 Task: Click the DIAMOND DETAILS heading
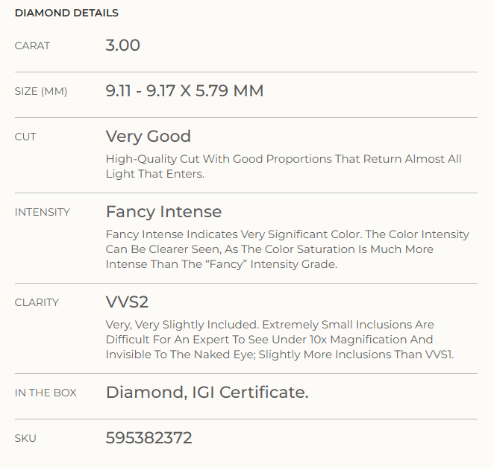point(66,13)
